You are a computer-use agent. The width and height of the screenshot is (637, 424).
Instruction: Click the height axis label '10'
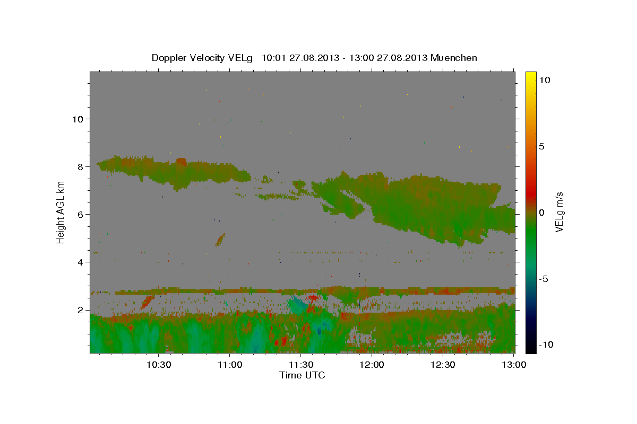(77, 119)
